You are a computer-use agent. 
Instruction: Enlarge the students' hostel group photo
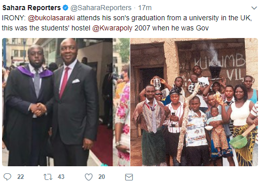194,102
